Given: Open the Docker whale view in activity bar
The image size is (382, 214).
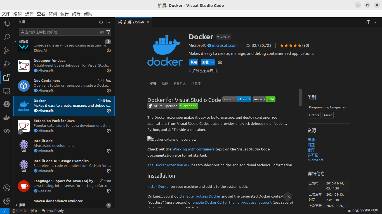Looking at the screenshot, I should coord(7,118).
